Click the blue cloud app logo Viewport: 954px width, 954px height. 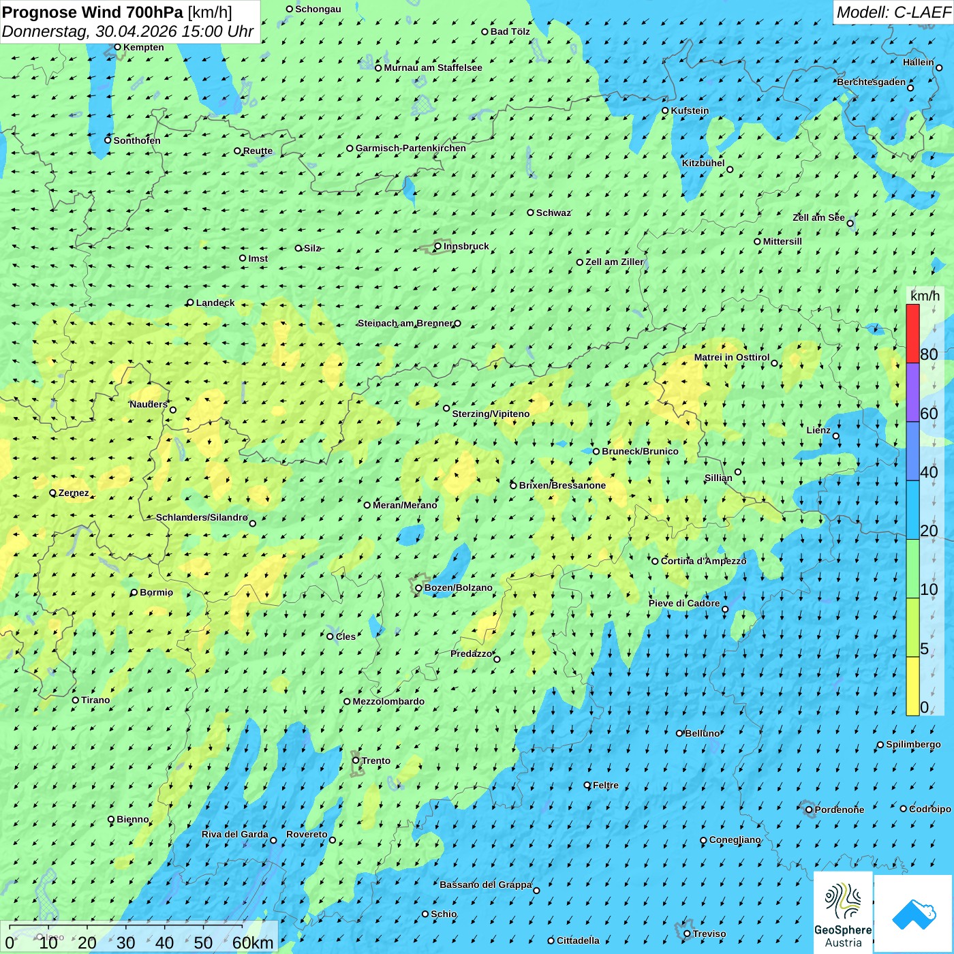(914, 914)
